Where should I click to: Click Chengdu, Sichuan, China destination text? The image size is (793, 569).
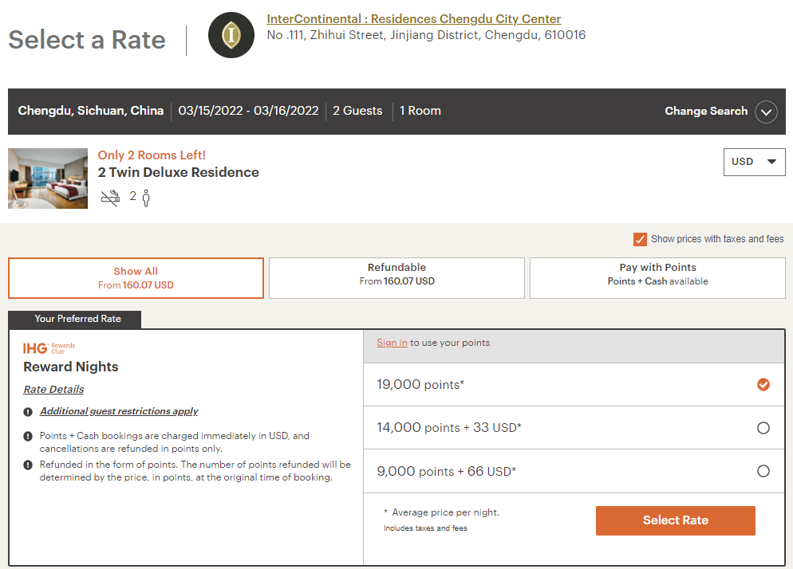[91, 111]
